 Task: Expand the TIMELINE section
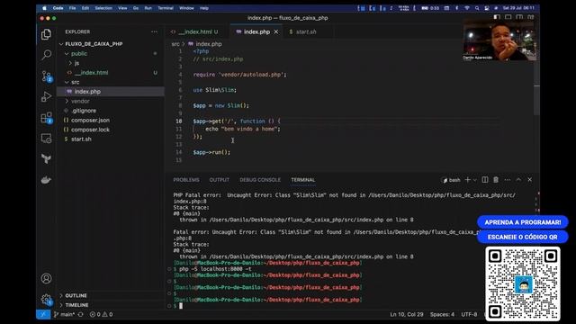pyautogui.click(x=76, y=305)
